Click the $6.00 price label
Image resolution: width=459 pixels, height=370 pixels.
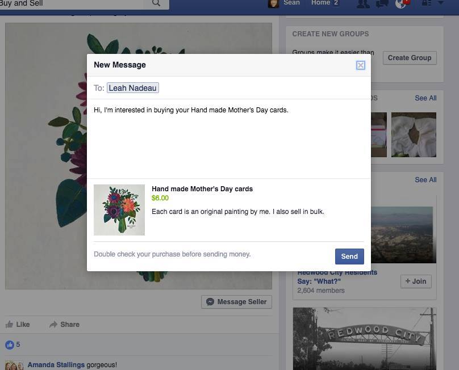tap(160, 198)
